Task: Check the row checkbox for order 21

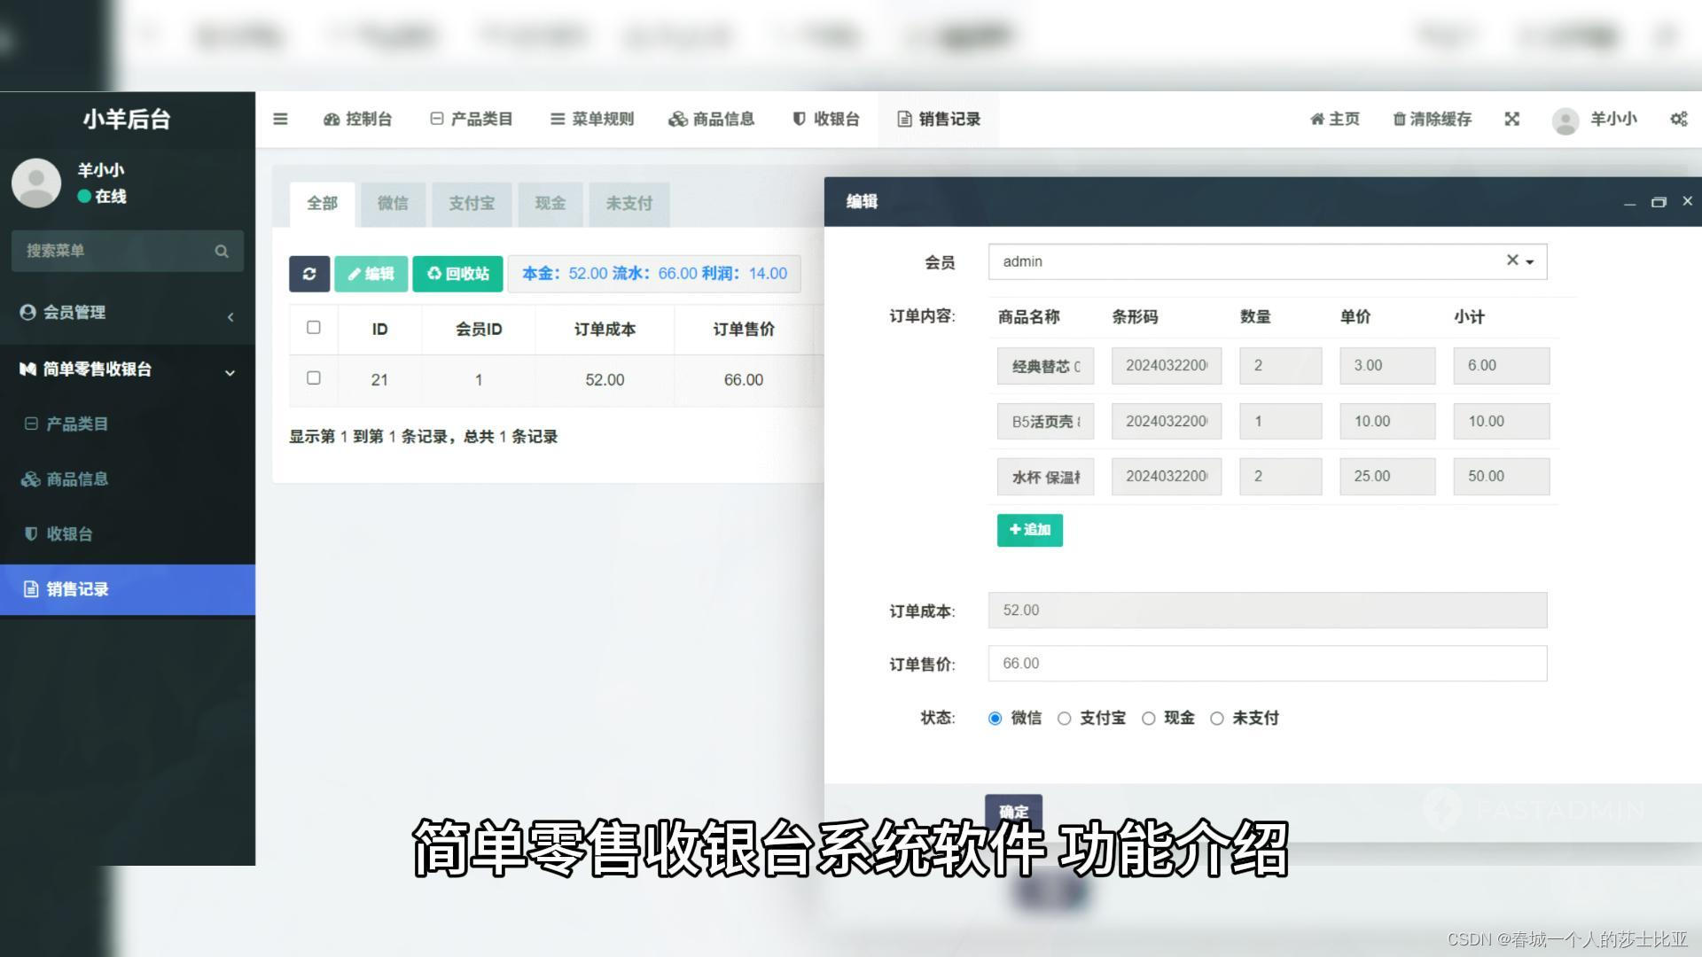Action: point(314,378)
